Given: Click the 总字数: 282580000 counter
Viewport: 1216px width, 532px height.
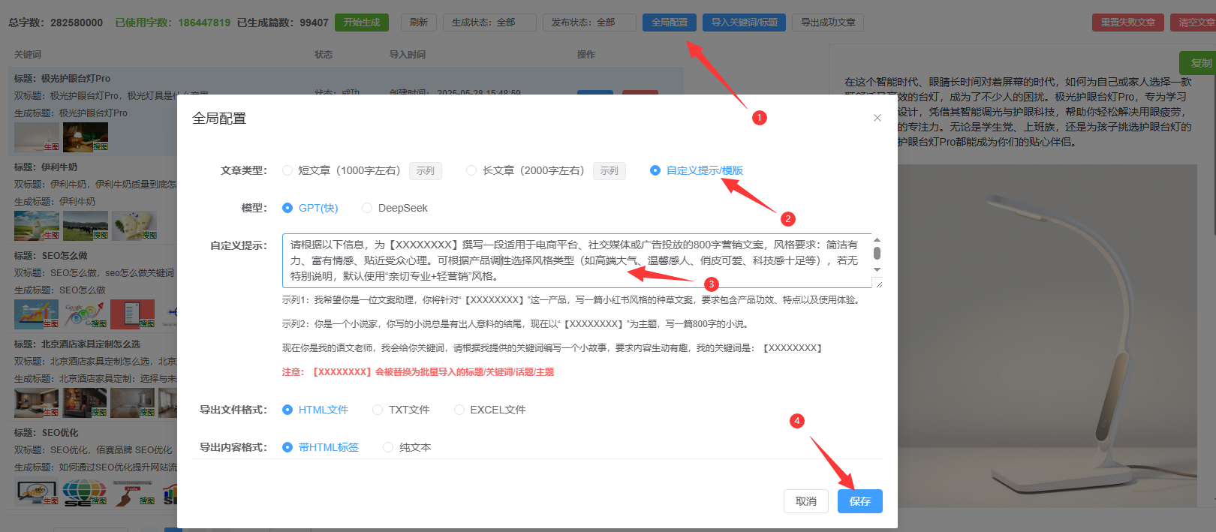Looking at the screenshot, I should point(56,23).
